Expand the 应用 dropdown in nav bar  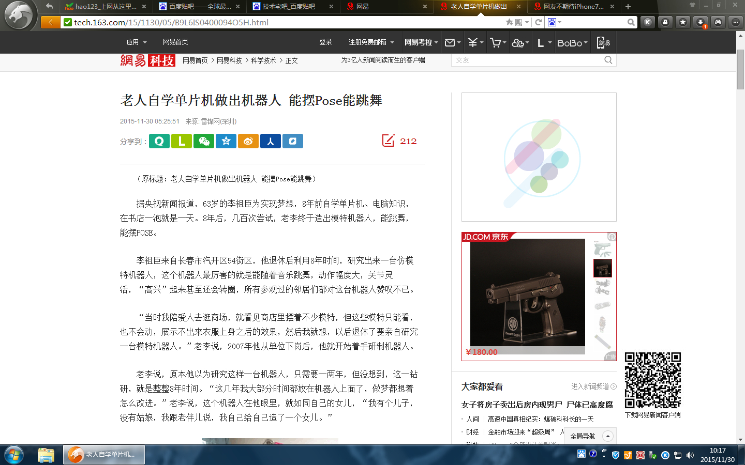tap(137, 42)
